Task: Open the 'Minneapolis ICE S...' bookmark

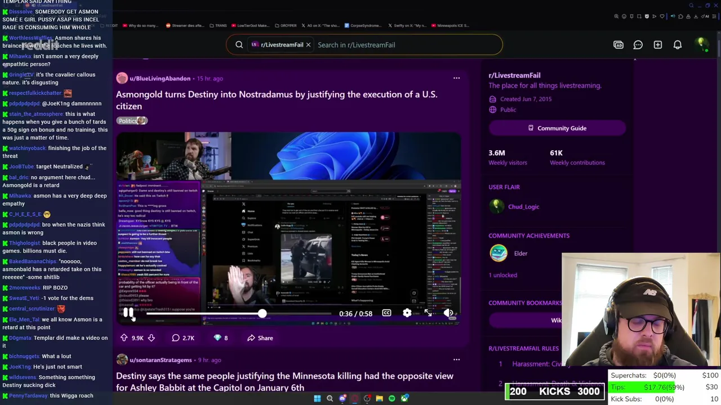Action: [450, 25]
